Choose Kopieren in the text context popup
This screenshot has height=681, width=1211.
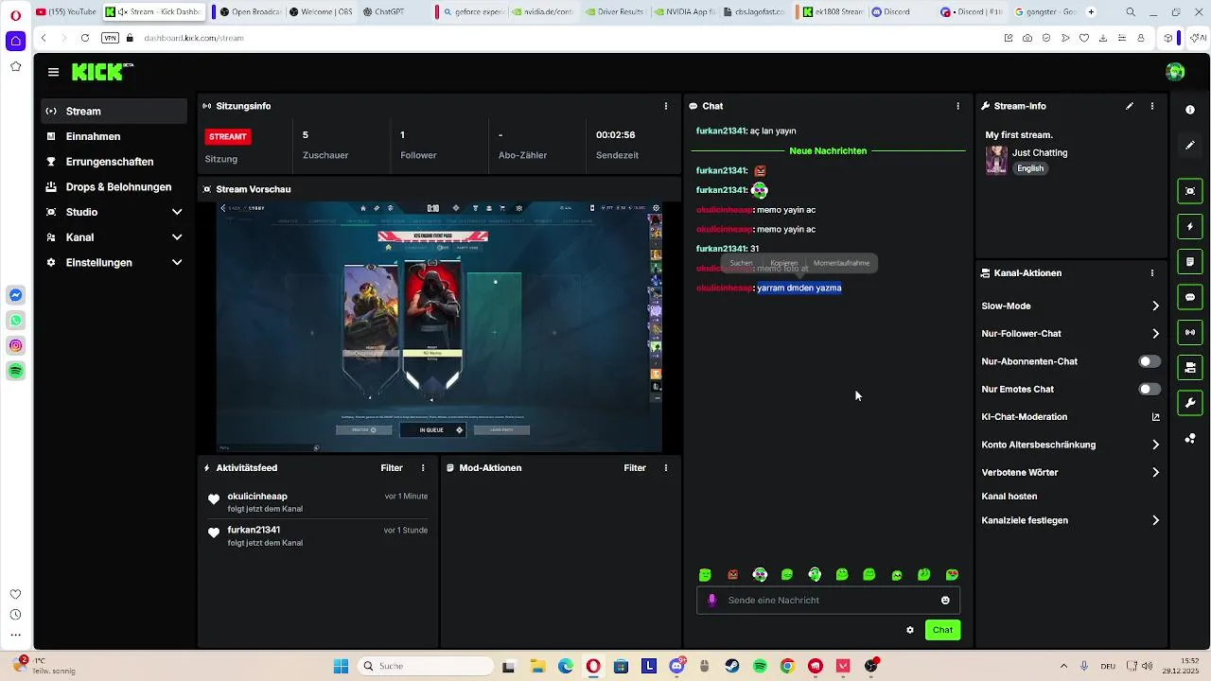click(x=783, y=263)
